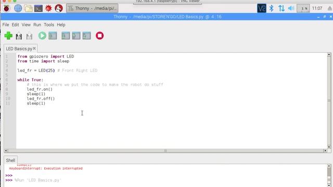
Task: Click the editor horizontal scrollbar left arrow
Action: pos(6,151)
